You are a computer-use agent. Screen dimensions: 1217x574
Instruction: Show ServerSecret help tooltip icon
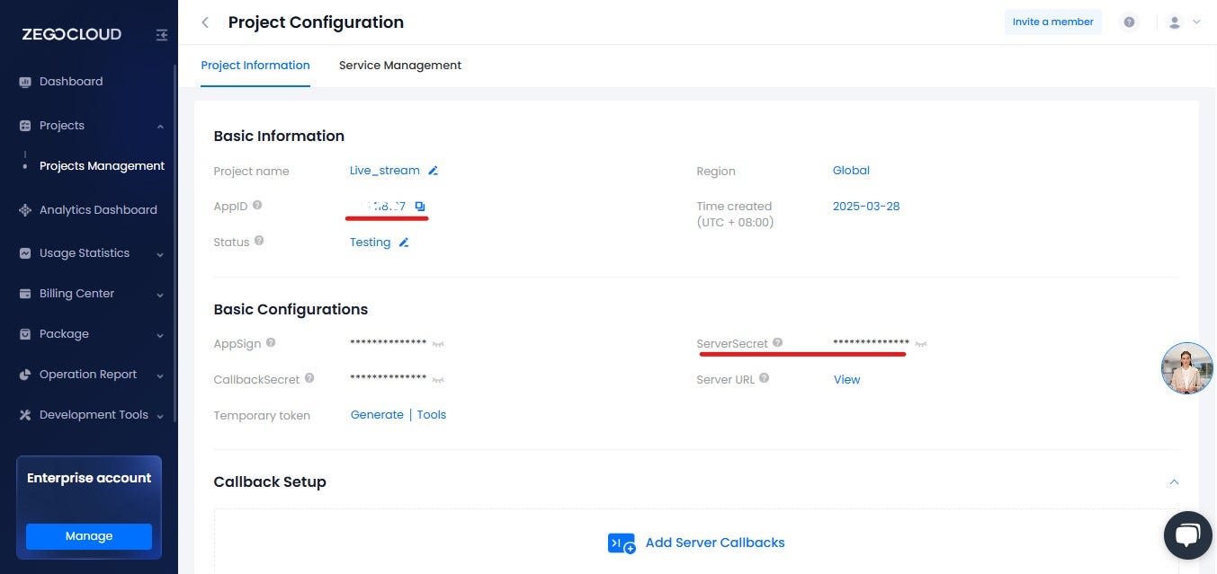[x=778, y=342]
